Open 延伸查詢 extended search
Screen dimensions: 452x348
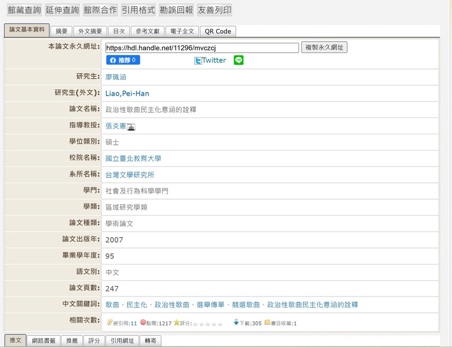(62, 10)
